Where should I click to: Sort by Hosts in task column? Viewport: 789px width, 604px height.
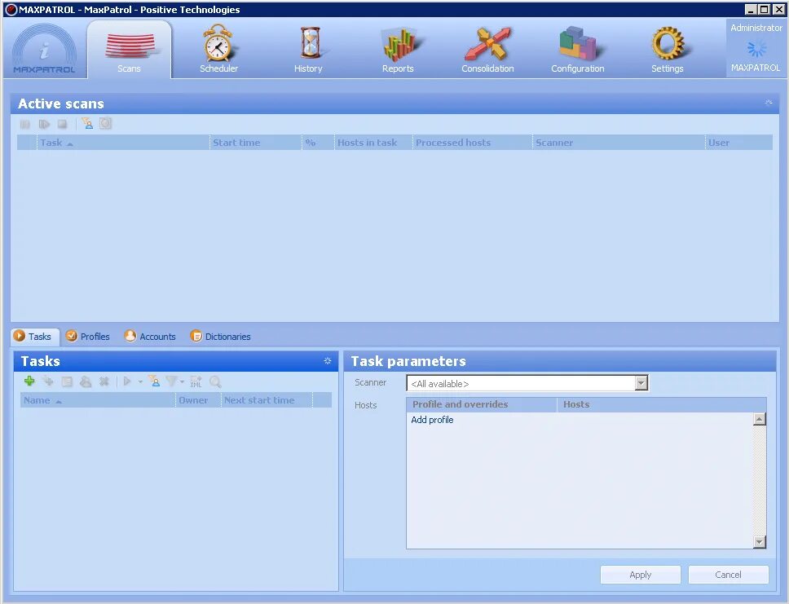click(x=373, y=143)
